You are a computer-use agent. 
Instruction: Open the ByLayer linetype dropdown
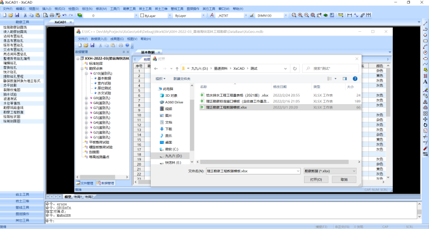click(x=203, y=15)
